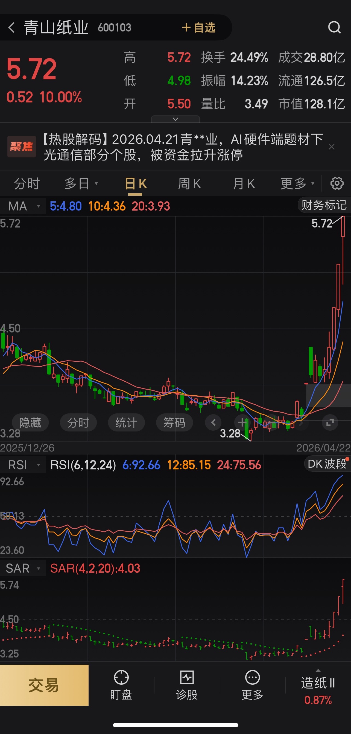Tap the back arrow beside 青山纸业
Viewport: 351px width, 734px height.
click(12, 28)
